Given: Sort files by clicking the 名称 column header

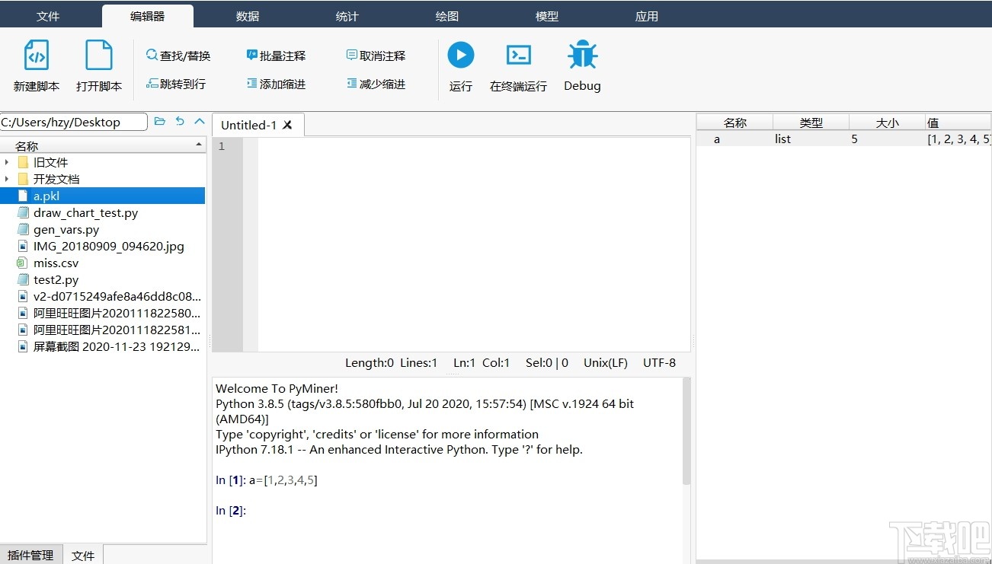Looking at the screenshot, I should pos(25,145).
